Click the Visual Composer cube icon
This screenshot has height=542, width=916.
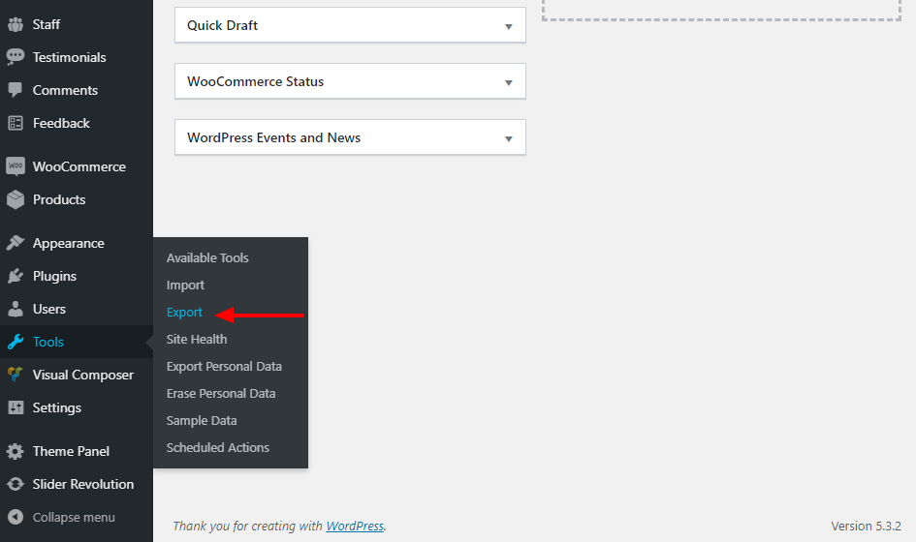[x=16, y=374]
